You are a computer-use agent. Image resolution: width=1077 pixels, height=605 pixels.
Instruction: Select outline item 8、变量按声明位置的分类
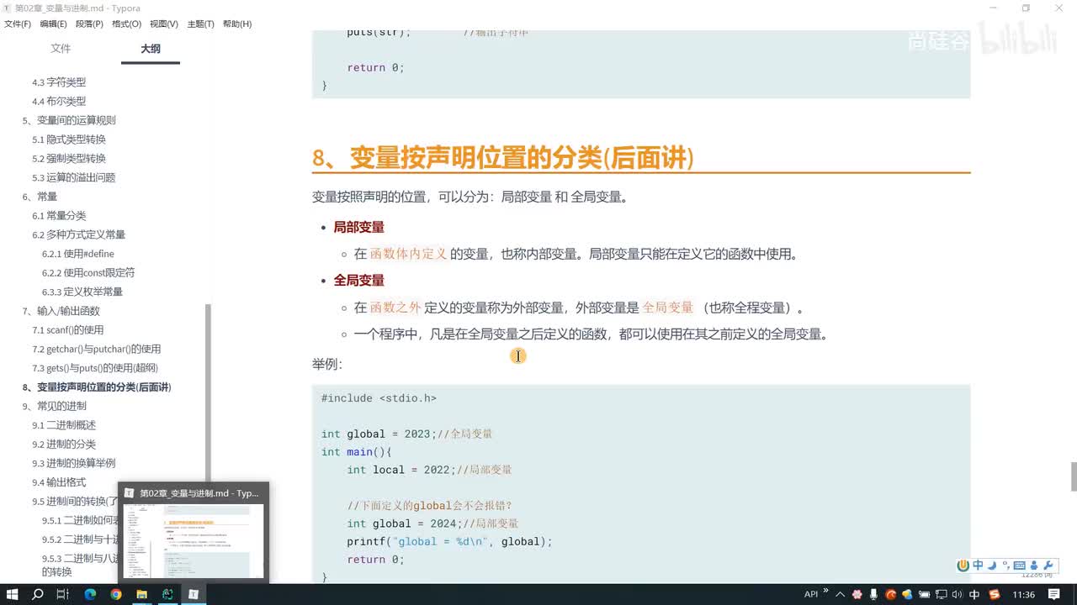tap(97, 387)
